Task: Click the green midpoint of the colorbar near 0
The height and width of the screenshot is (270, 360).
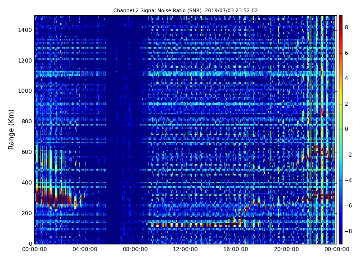Action: pyautogui.click(x=341, y=130)
